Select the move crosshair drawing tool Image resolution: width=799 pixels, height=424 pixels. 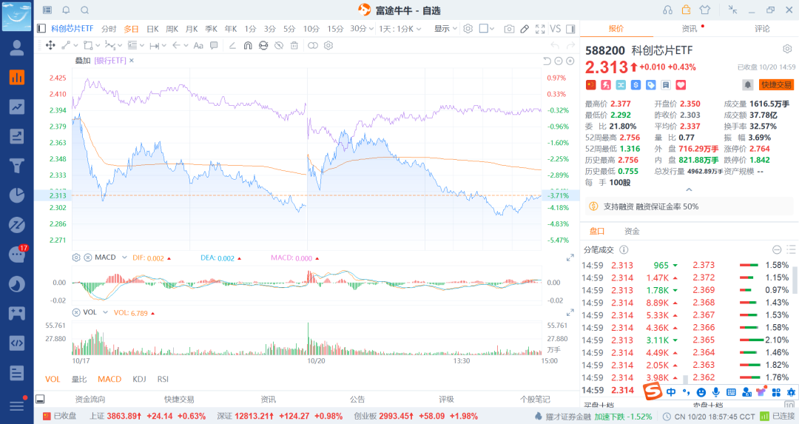pyautogui.click(x=50, y=45)
